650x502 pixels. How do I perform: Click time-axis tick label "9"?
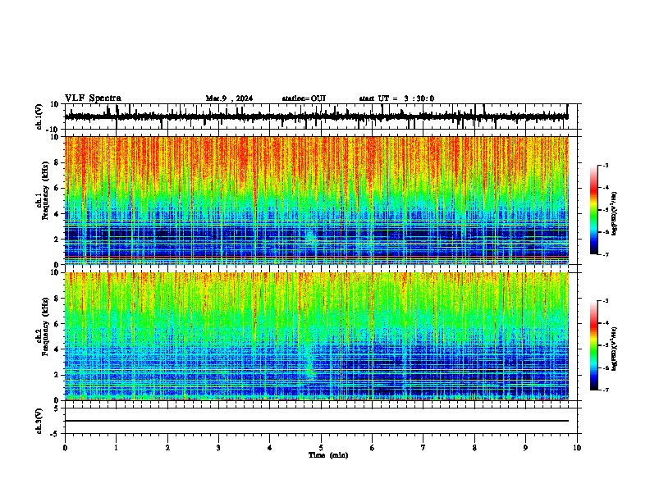525,448
